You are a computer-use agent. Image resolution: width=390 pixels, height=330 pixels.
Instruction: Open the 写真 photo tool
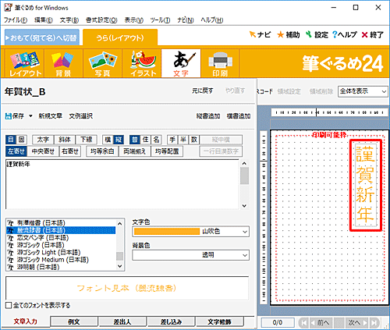coord(102,63)
